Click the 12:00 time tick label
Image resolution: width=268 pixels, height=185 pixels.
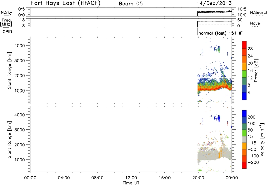[131, 178]
